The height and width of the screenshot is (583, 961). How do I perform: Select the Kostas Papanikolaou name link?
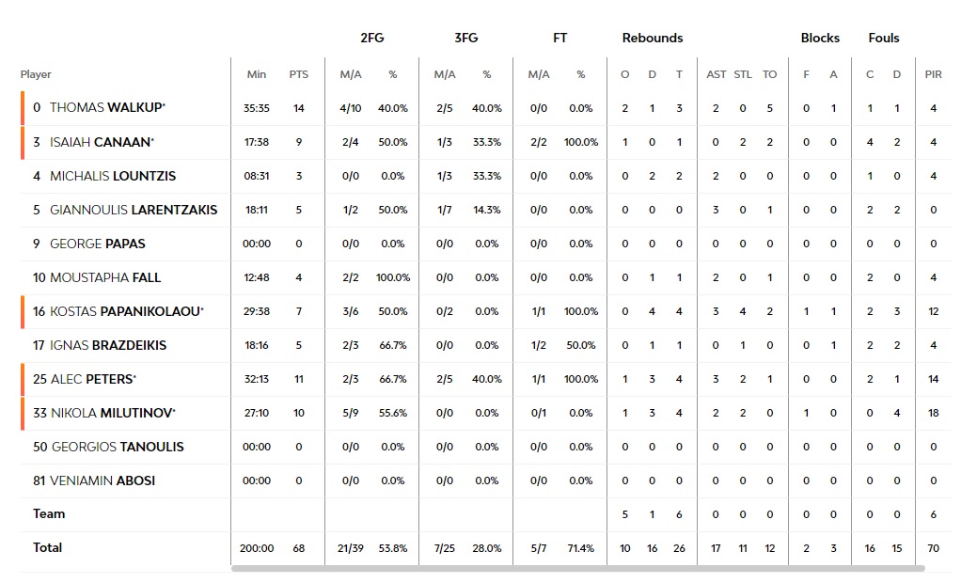coord(124,311)
